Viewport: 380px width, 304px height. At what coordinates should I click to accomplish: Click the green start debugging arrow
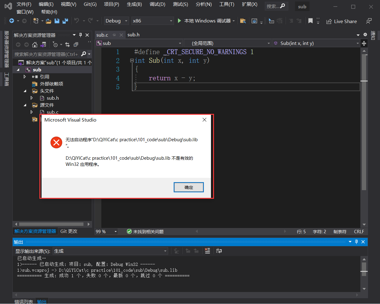point(180,21)
